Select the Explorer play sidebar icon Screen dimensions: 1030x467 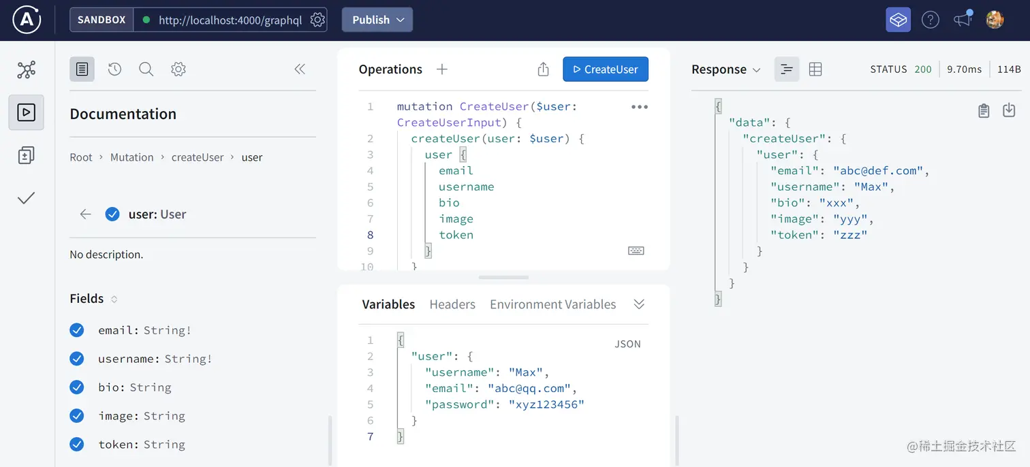[x=27, y=112]
